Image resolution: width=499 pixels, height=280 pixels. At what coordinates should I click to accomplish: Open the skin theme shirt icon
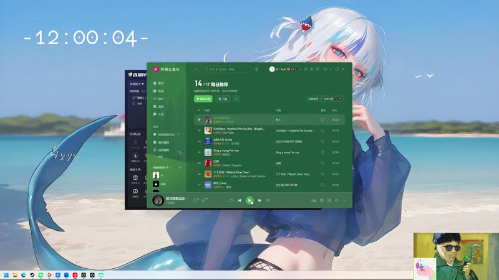317,69
